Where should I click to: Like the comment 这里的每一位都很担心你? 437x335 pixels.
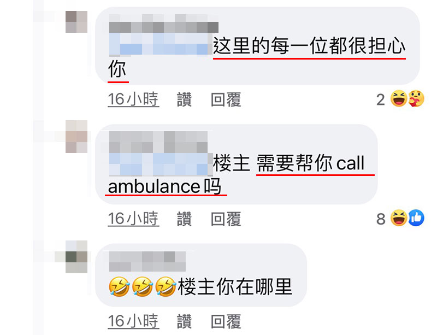pos(184,99)
